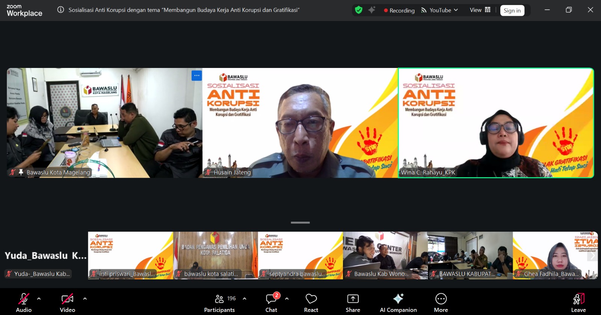Minimize the Zoom window
The image size is (601, 315).
coord(547,10)
